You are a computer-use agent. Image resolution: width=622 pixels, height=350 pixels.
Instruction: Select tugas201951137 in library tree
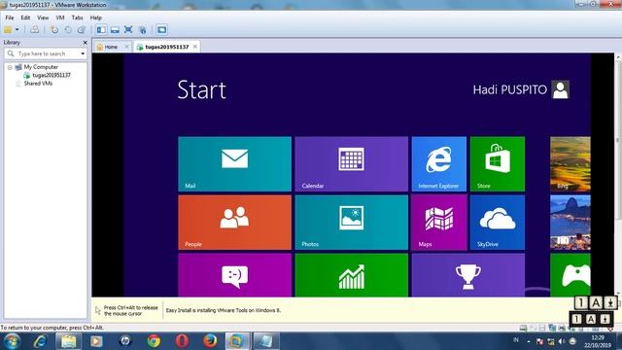pyautogui.click(x=52, y=75)
